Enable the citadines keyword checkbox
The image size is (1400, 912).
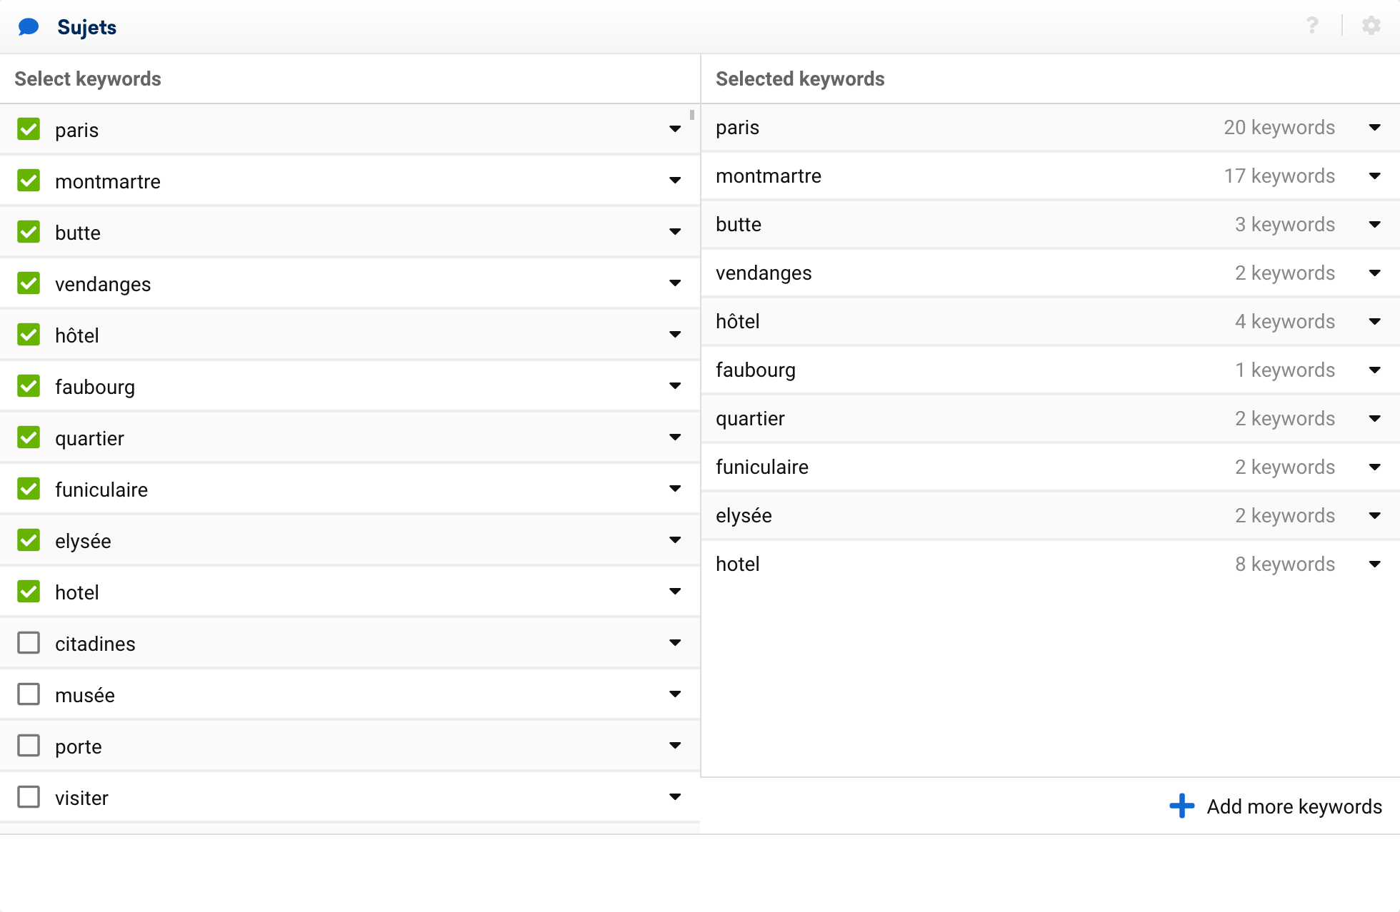click(x=29, y=643)
